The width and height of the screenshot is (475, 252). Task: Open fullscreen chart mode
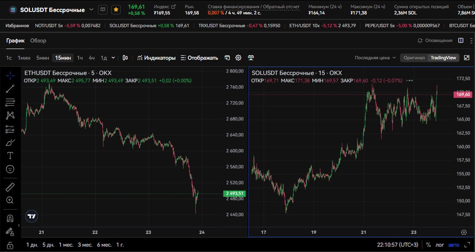coord(467,58)
